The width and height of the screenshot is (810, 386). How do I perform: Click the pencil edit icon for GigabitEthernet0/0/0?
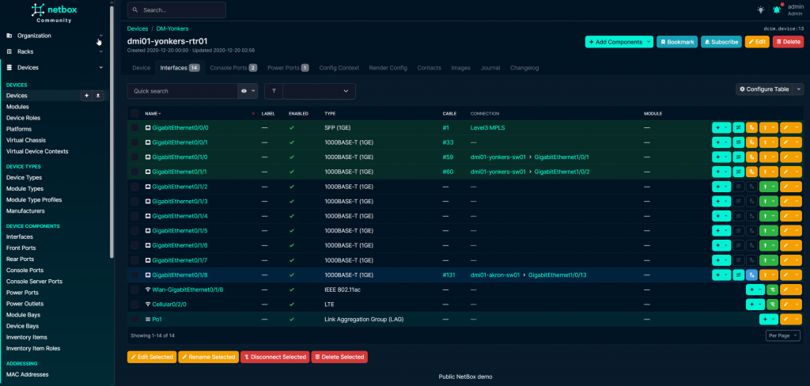786,127
